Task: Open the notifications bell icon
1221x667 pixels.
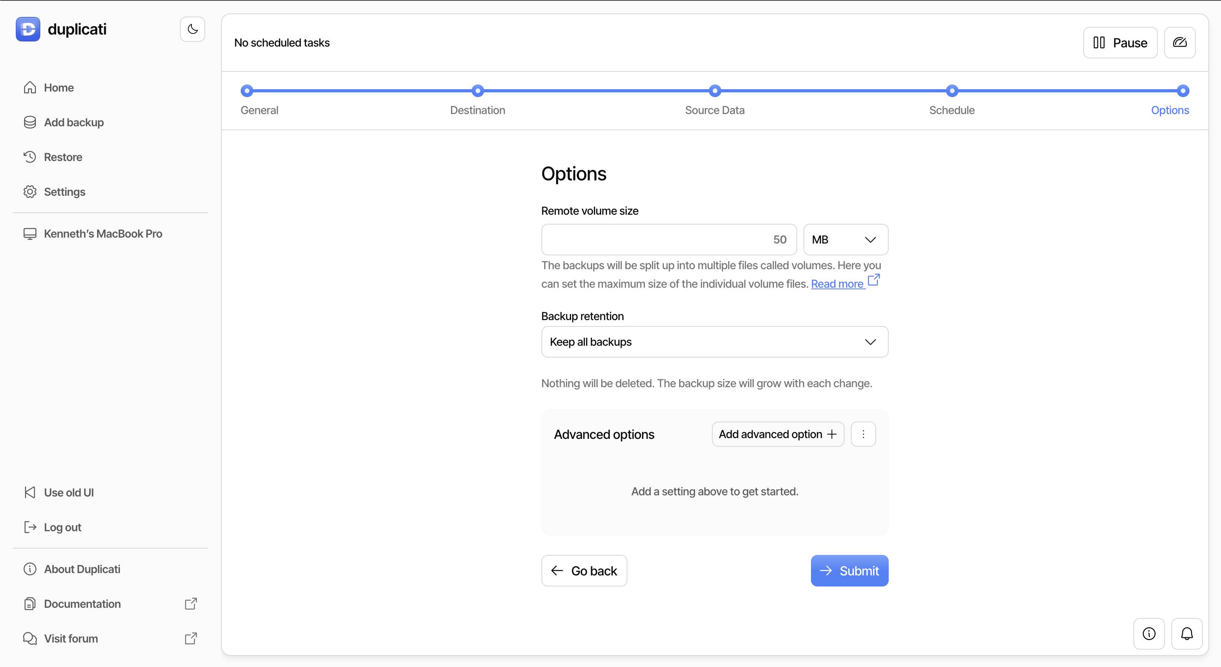Action: pyautogui.click(x=1186, y=633)
